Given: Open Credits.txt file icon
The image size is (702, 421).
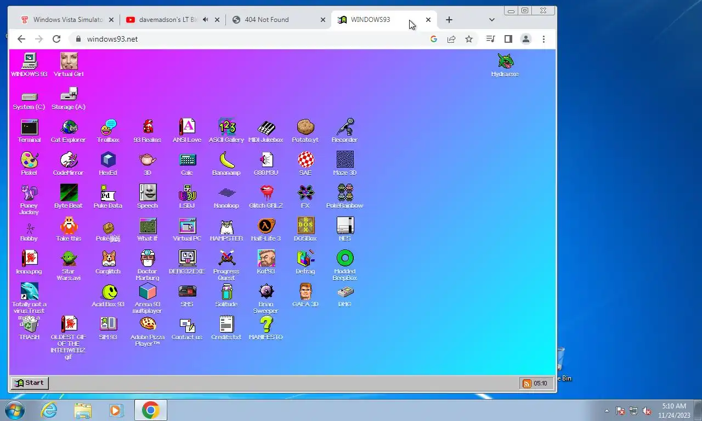Looking at the screenshot, I should click(227, 328).
